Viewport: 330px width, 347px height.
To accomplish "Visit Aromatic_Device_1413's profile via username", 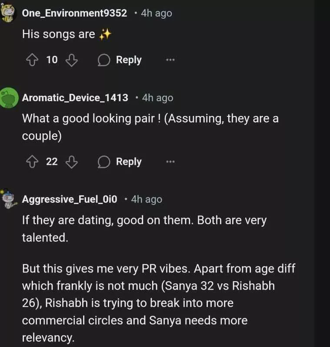I will 75,98.
